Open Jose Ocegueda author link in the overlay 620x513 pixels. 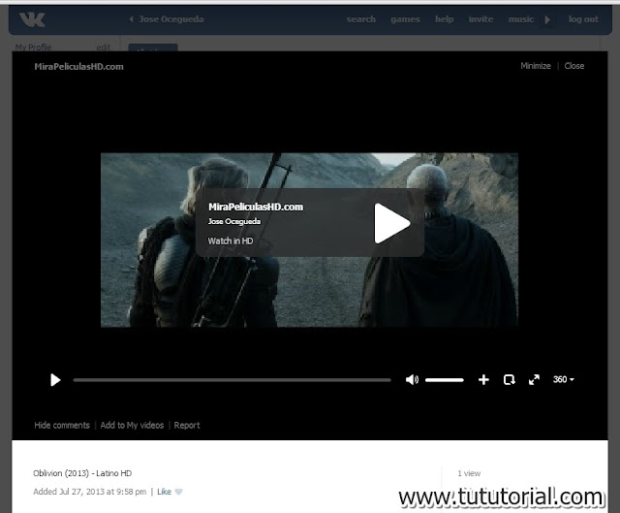coord(234,221)
